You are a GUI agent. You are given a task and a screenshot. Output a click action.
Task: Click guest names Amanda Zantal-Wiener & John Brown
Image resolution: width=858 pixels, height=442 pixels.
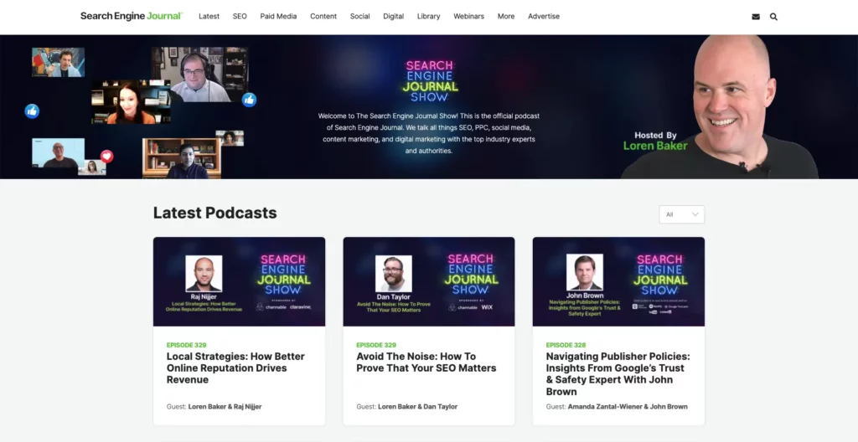click(628, 407)
